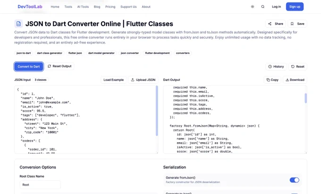
Task: Click the 'Serialization' heading
Action: pos(175,167)
